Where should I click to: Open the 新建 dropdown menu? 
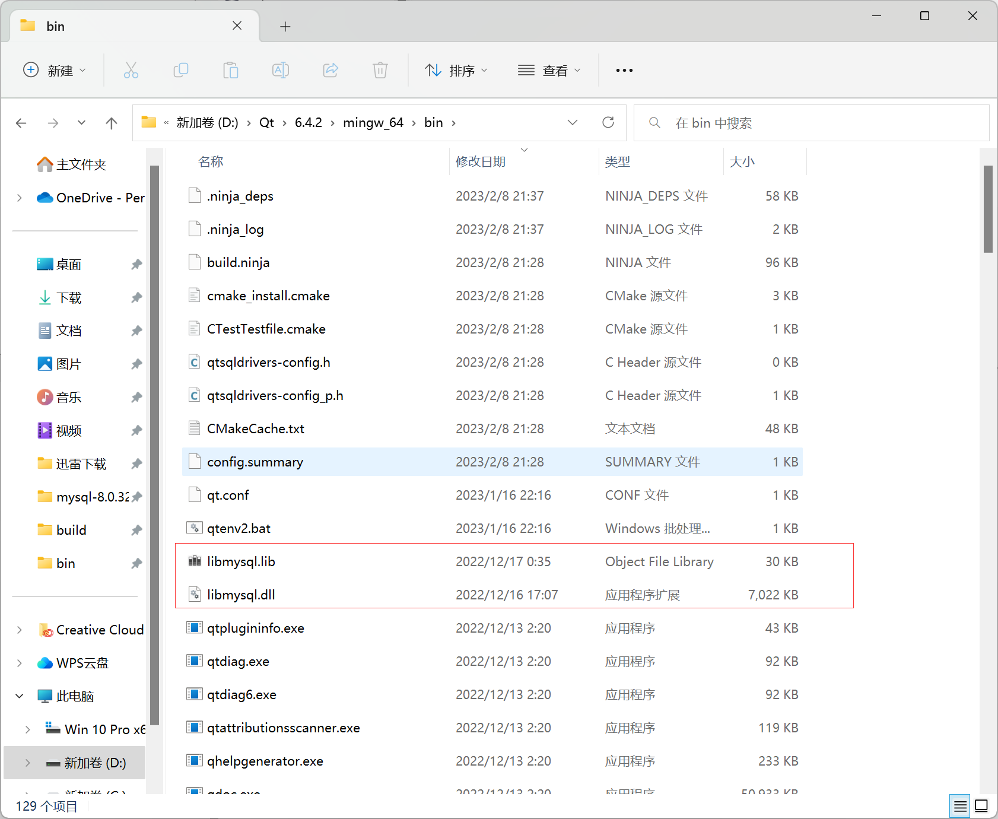[x=55, y=70]
